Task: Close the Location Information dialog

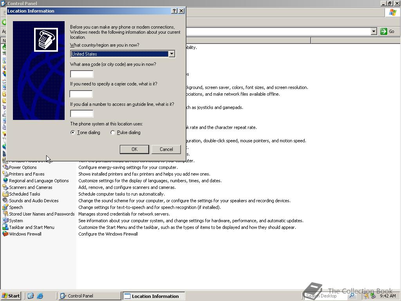Action: [181, 11]
